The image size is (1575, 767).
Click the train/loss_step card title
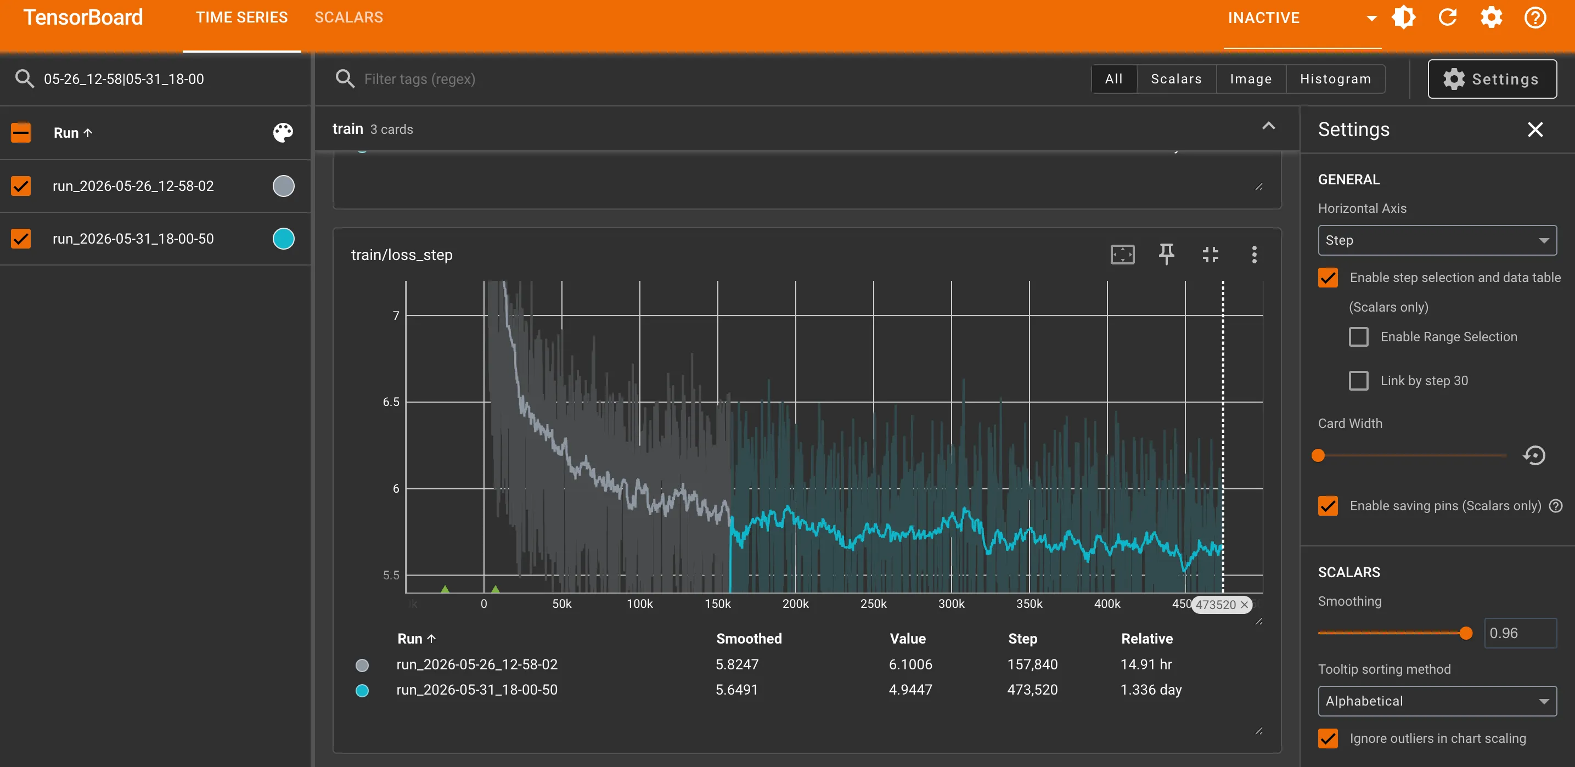pos(402,255)
